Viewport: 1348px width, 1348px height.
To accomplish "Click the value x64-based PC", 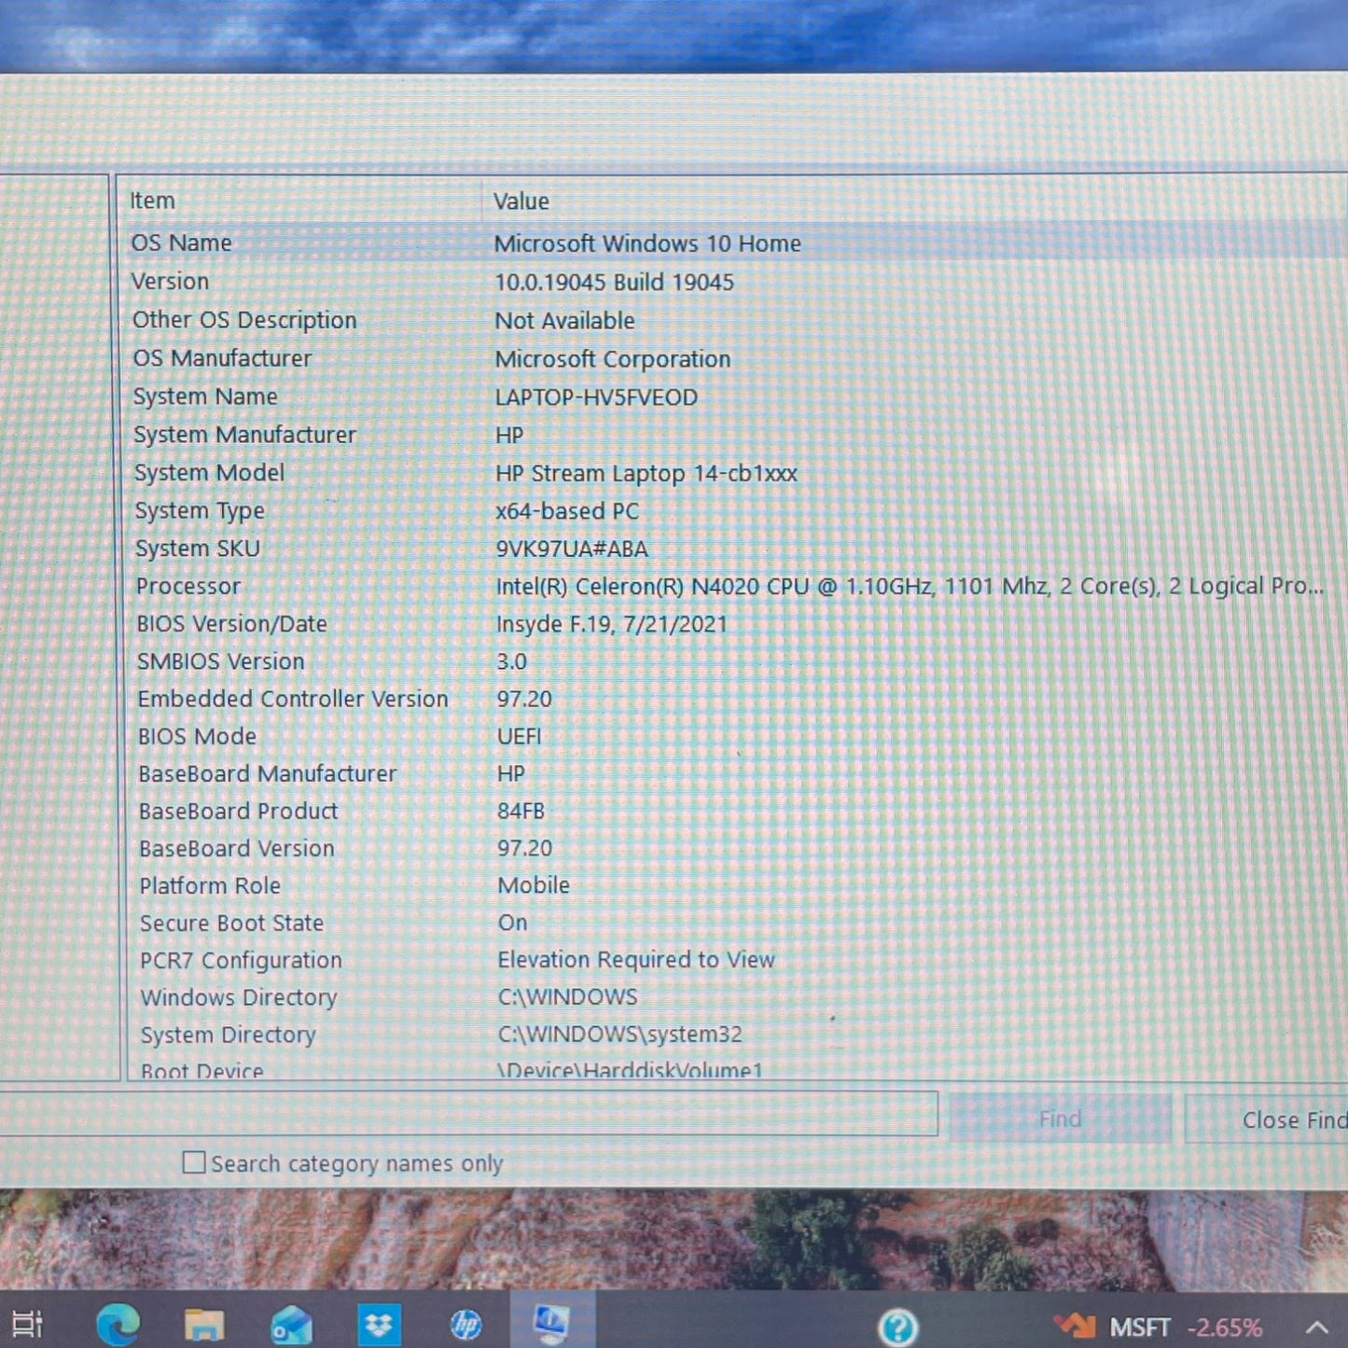I will click(x=567, y=511).
